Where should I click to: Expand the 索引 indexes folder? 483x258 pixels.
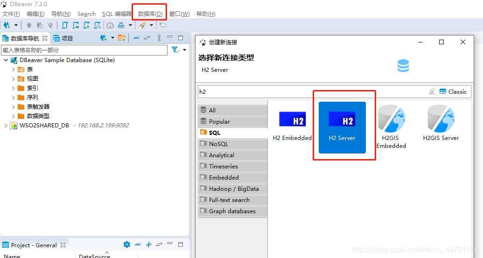13,88
